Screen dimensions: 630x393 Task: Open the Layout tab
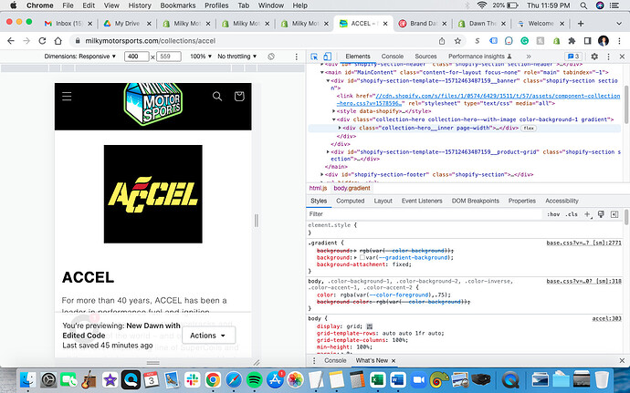383,201
